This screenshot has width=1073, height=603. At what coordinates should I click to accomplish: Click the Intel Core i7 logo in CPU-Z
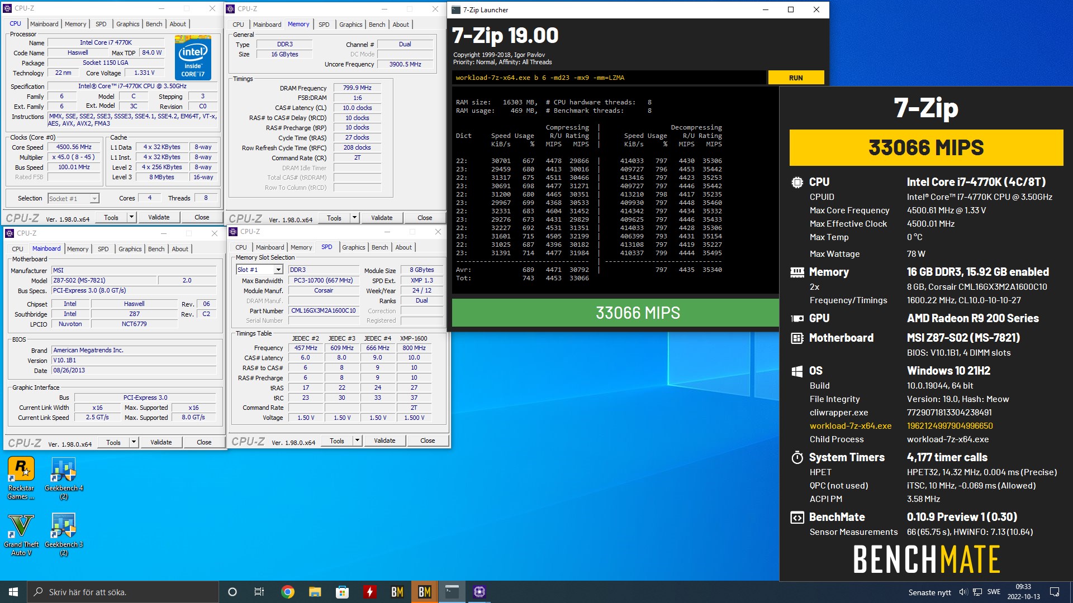pyautogui.click(x=193, y=58)
